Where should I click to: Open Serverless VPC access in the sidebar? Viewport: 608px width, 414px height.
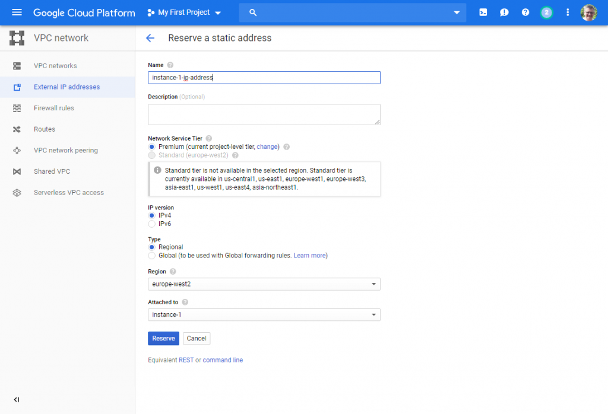pyautogui.click(x=68, y=193)
